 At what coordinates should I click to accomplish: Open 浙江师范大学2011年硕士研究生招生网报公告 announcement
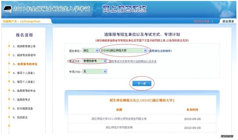pyautogui.click(x=119, y=119)
